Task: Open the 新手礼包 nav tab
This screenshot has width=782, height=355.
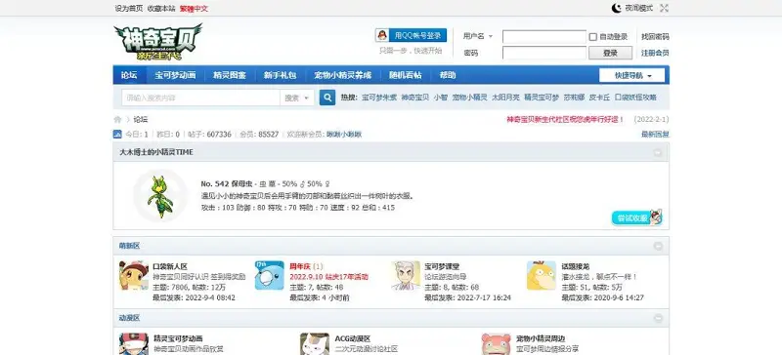Action: pos(280,75)
